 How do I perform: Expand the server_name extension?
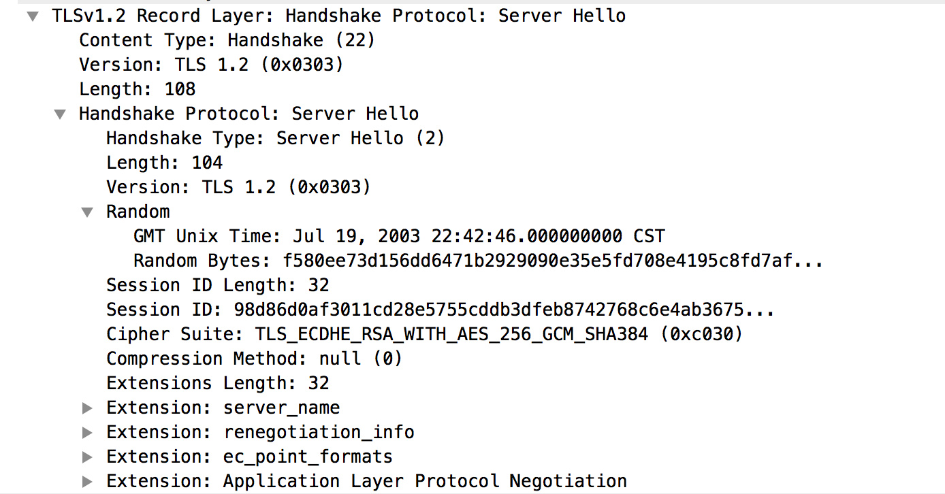pyautogui.click(x=87, y=408)
